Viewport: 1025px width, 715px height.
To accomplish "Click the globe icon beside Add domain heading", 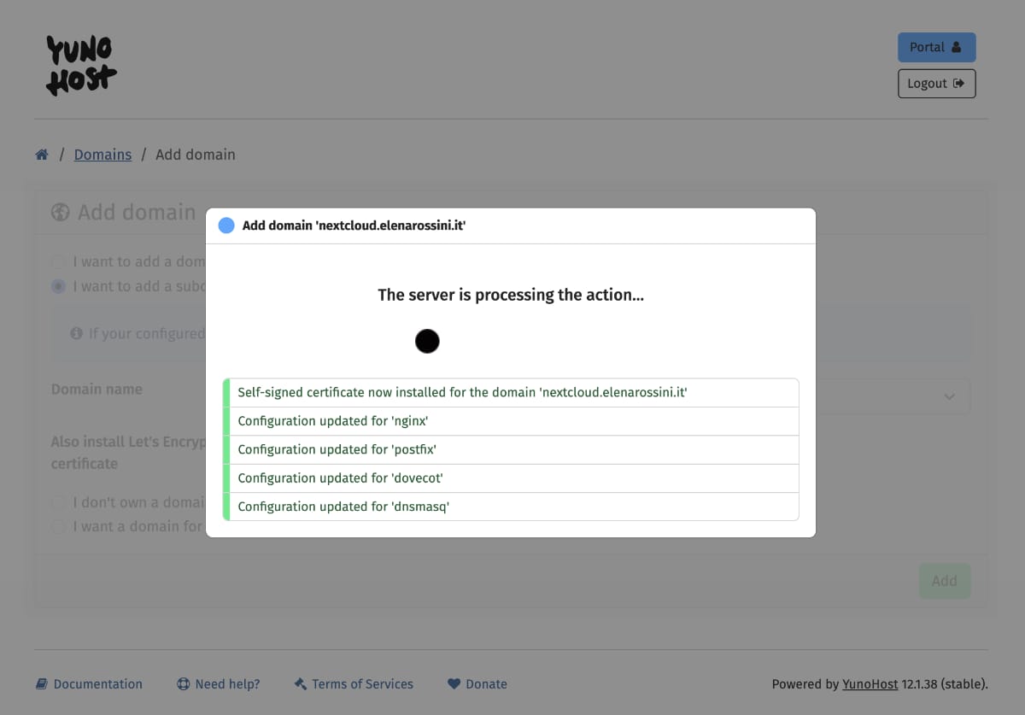I will (60, 212).
